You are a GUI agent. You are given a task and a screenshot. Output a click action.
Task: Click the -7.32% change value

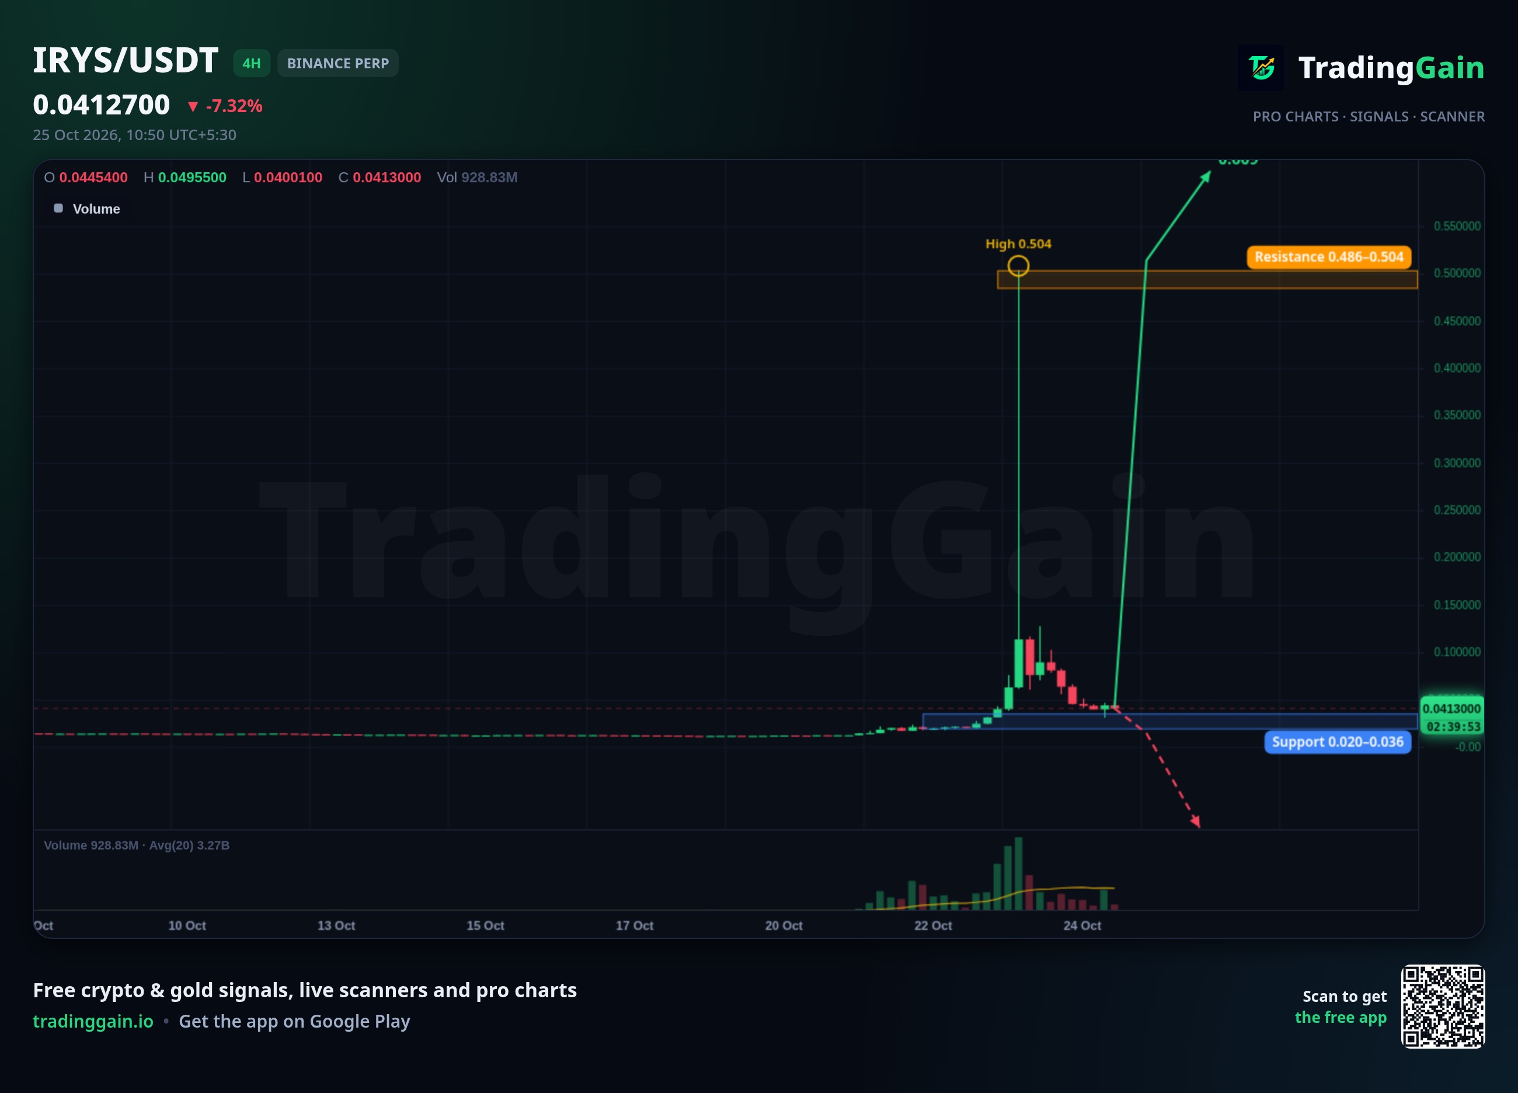tap(234, 106)
